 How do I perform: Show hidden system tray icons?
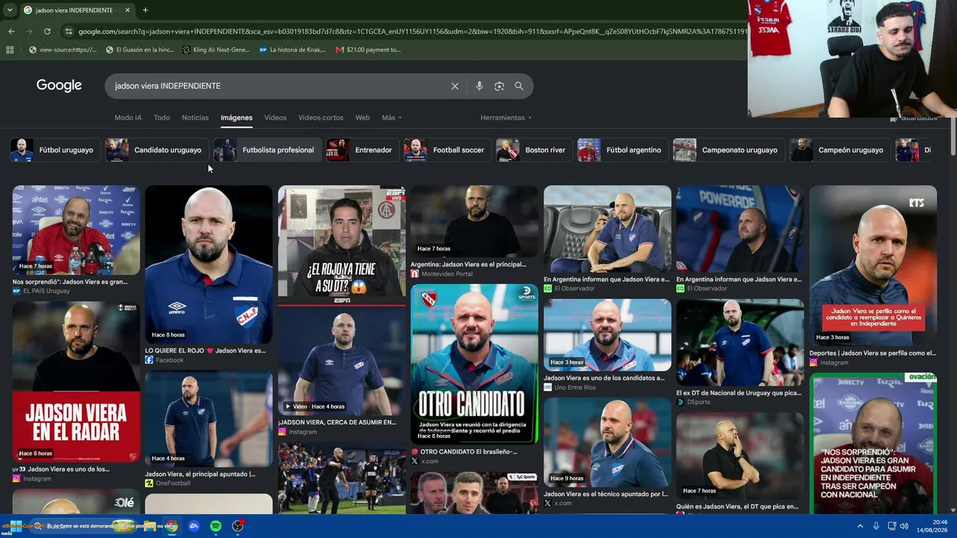[860, 526]
